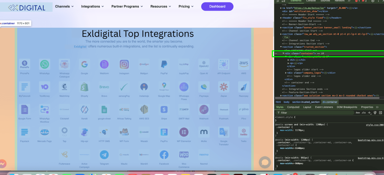Click the Brevo integration logo
Screen dimensions: 384x175
tap(104, 87)
